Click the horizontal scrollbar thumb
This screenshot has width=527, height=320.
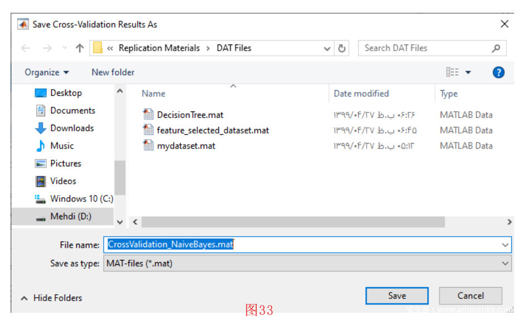click(x=293, y=222)
